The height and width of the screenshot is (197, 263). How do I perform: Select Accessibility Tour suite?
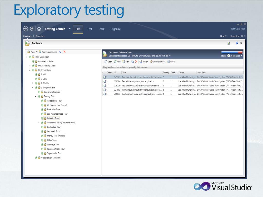[54, 101]
